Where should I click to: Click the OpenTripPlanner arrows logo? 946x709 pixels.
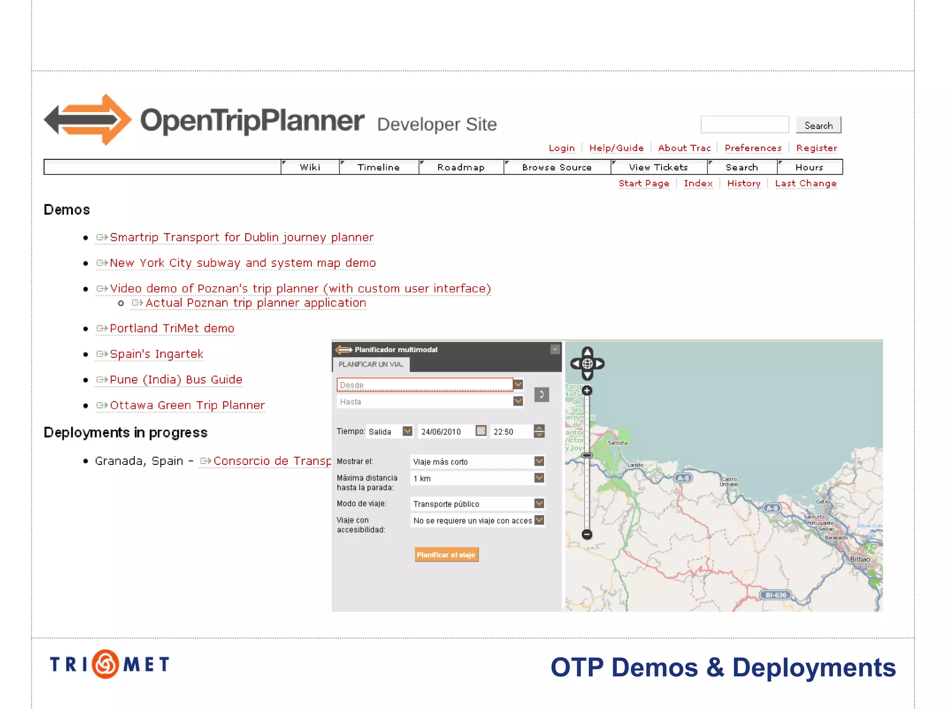coord(88,120)
